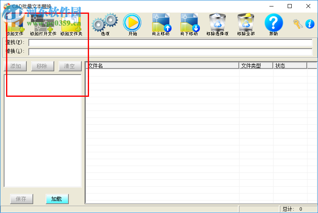Click the 保存 (save) button
This screenshot has width=318, height=213.
coord(21,199)
